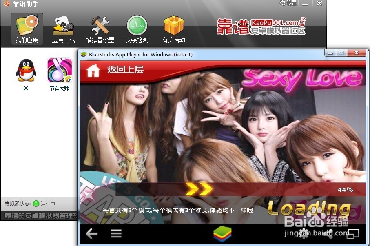Open the 应用下载 tab
This screenshot has height=246, width=370.
click(x=63, y=29)
